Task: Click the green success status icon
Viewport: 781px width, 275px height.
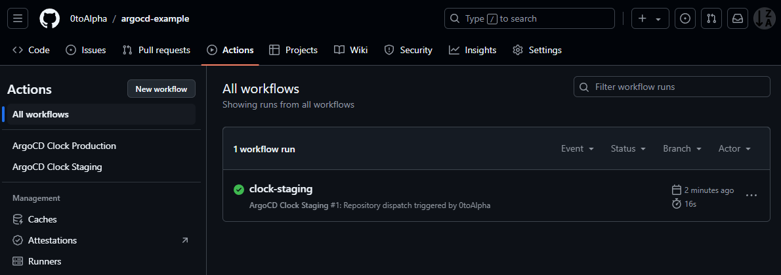Action: [239, 190]
